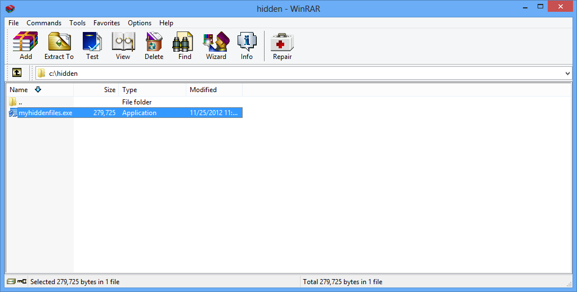
Task: Click the Application type cell
Action: [x=139, y=113]
